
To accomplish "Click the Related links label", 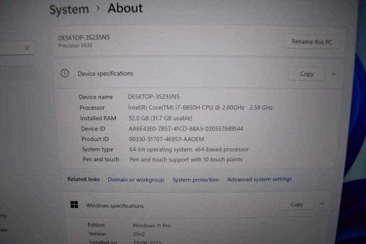I will tap(83, 179).
